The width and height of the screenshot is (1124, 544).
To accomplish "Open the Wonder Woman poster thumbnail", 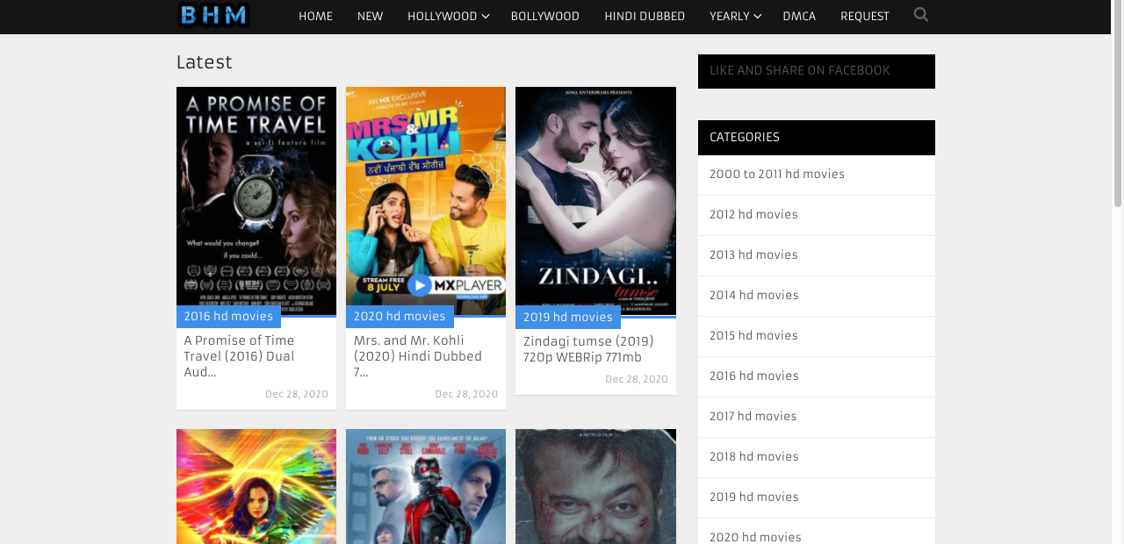I will (256, 486).
